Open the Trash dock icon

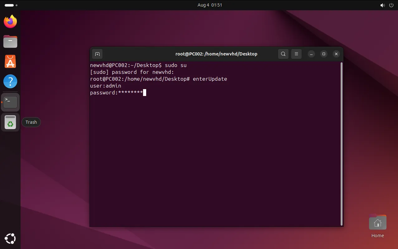[x=10, y=122]
